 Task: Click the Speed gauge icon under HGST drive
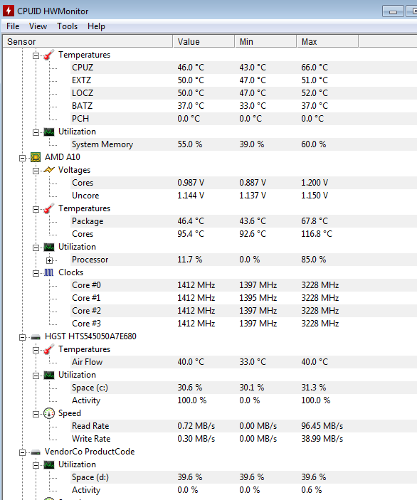click(x=49, y=413)
